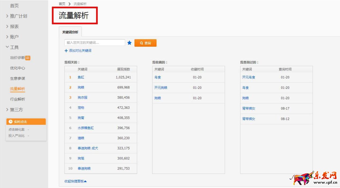The width and height of the screenshot is (340, 188).
Task: Click the orange 查询 search button
Action: coord(145,43)
